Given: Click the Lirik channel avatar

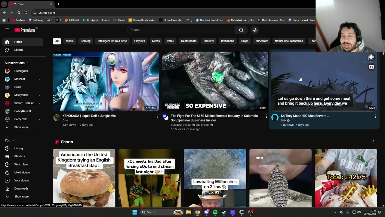Looking at the screenshot, I should (275, 118).
